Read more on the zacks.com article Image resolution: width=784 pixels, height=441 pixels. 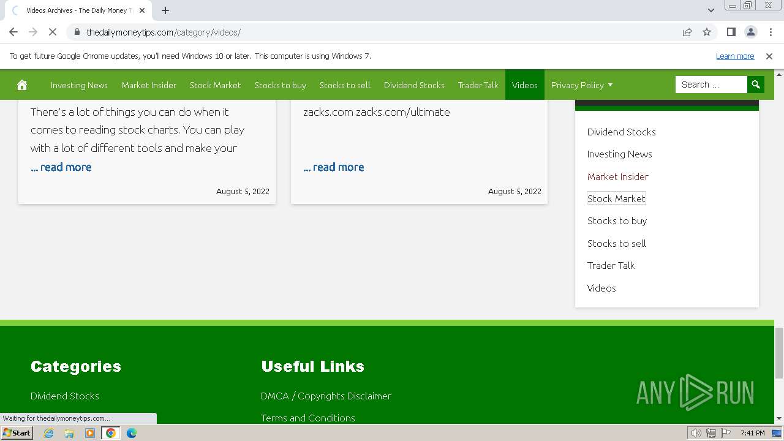(x=334, y=167)
